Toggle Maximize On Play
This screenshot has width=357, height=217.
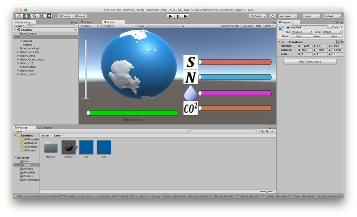coord(230,26)
